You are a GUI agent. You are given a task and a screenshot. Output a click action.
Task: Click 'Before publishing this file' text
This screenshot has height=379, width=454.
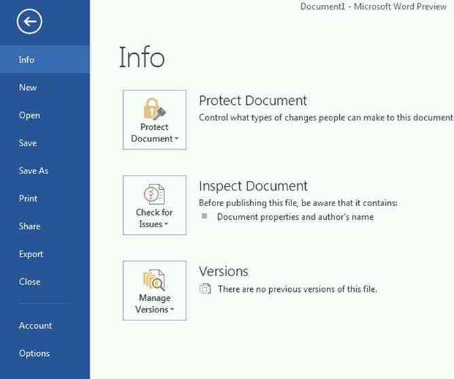298,203
